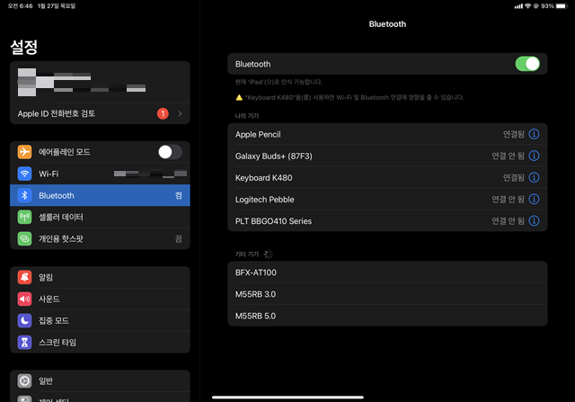Tap the Bluetooth icon in sidebar
Viewport: 575px width, 402px height.
click(24, 195)
